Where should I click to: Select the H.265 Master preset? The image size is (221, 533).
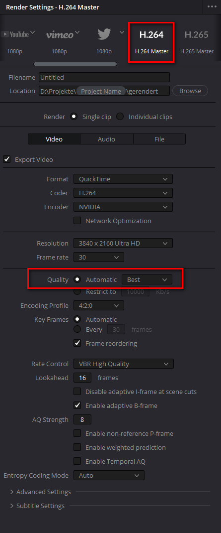point(197,41)
